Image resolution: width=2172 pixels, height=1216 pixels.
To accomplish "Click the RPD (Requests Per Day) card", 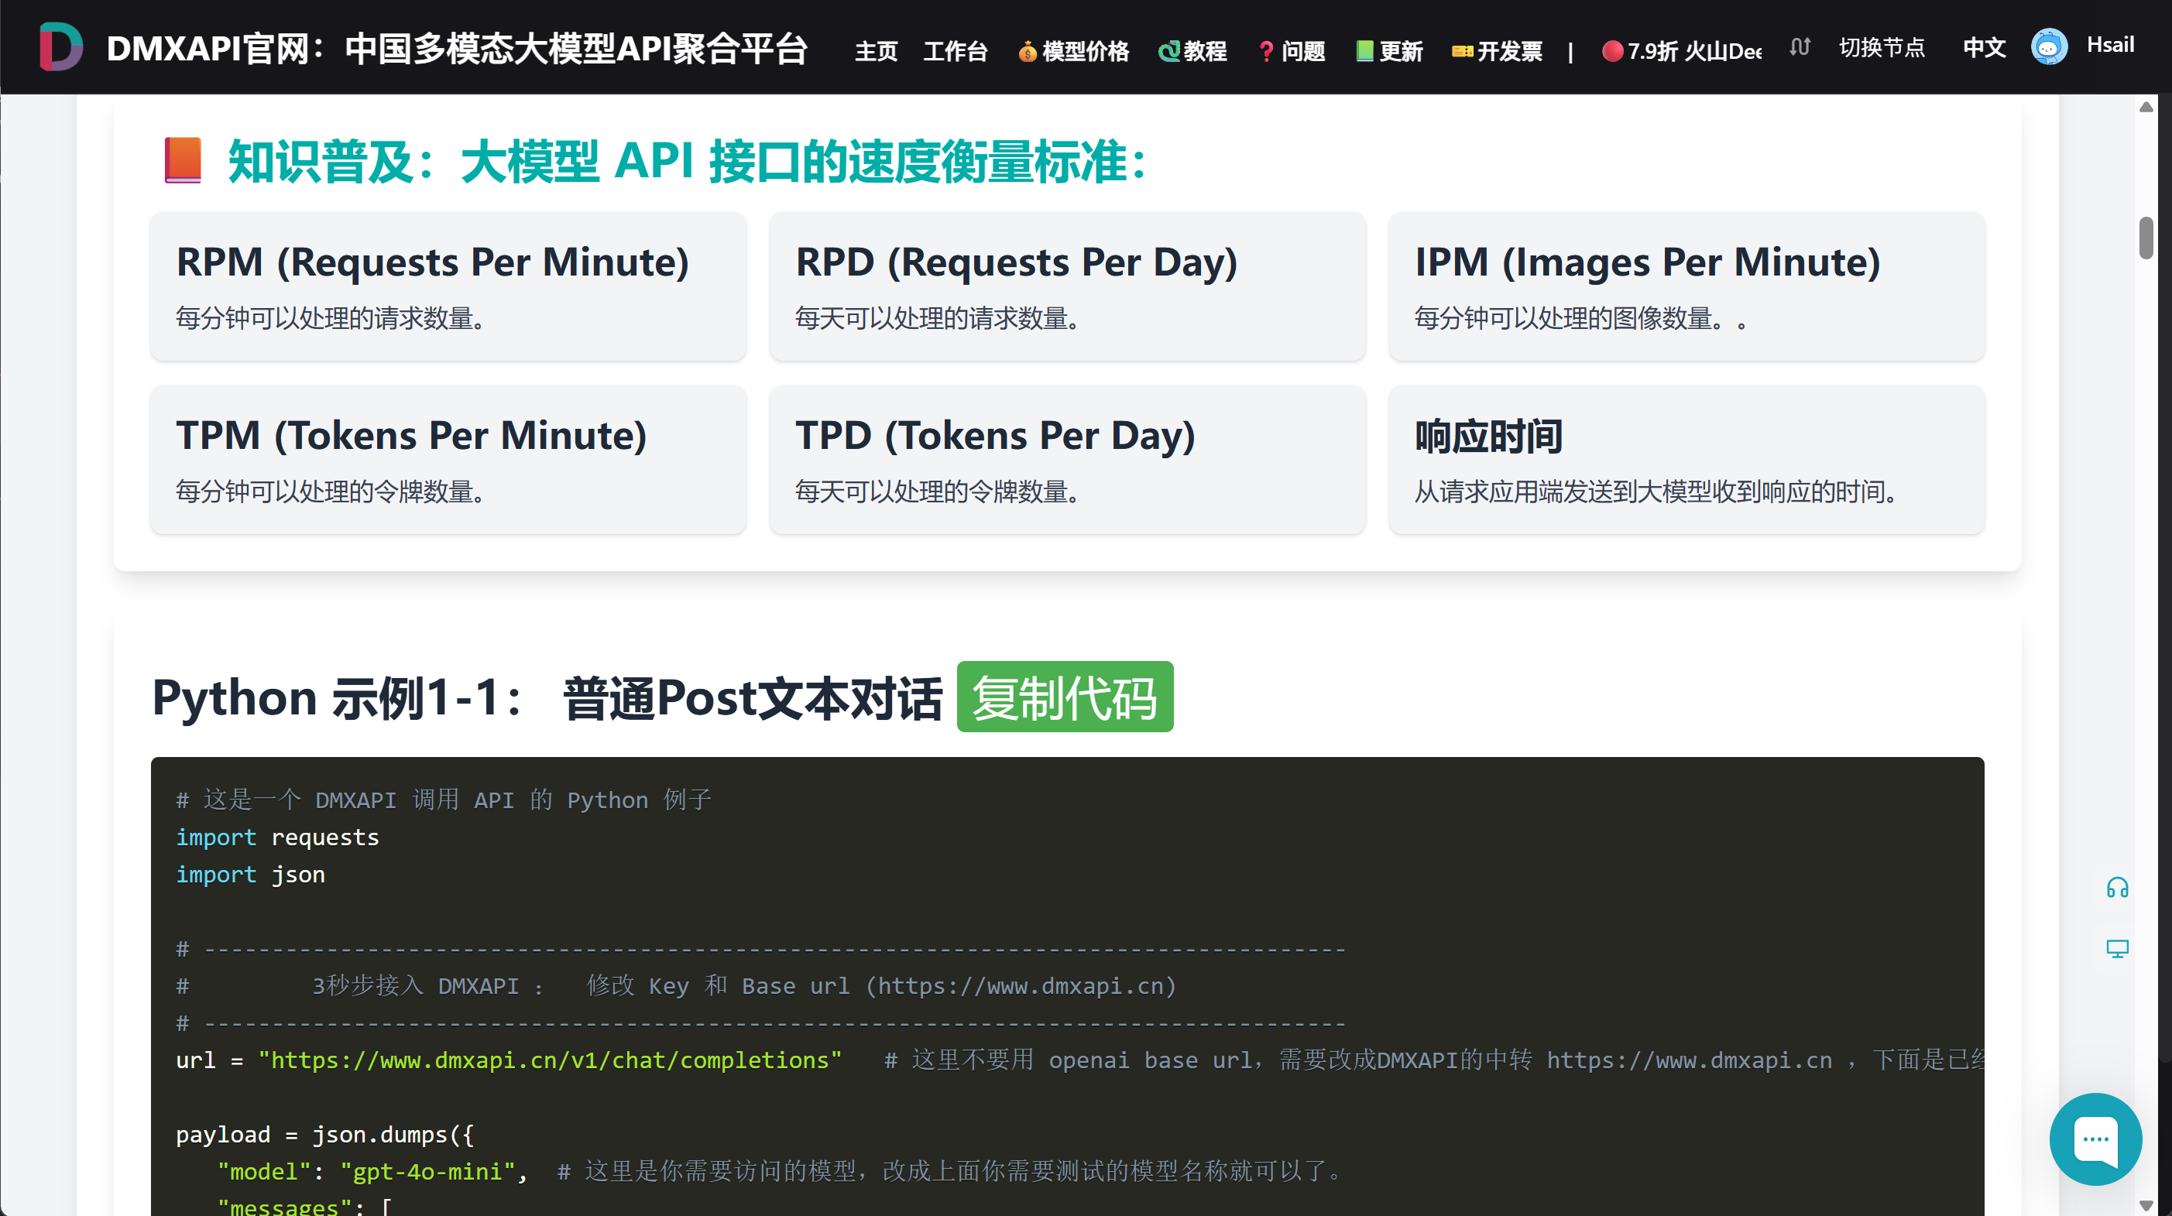I will (x=1068, y=286).
